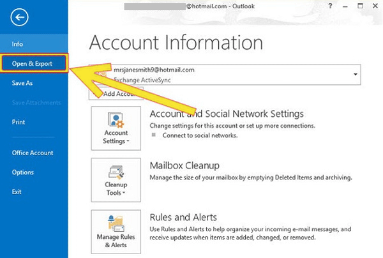
Task: Click Account and Social Network Settings heading
Action: pos(227,114)
